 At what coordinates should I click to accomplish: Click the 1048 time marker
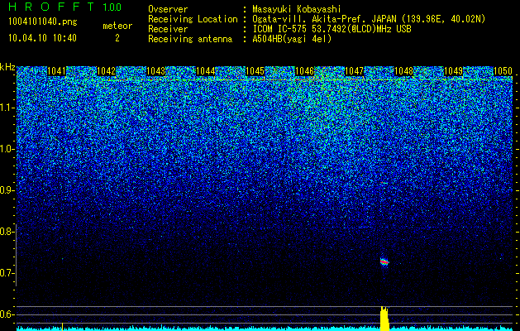404,71
